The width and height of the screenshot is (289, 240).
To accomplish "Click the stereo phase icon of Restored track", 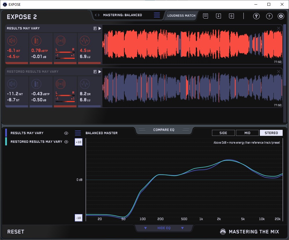I will coord(61,84).
